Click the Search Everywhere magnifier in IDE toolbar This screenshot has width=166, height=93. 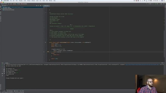tap(165, 4)
